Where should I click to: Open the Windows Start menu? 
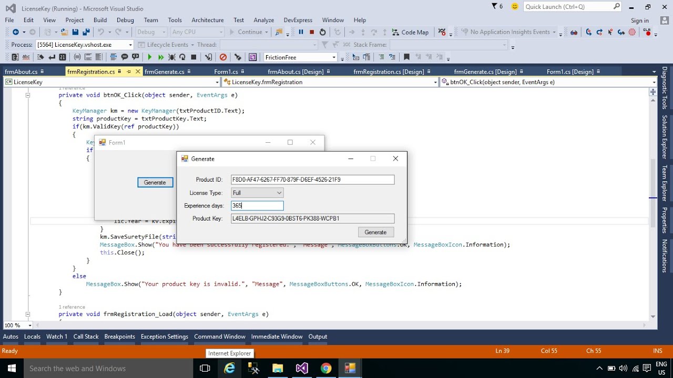[x=12, y=369]
